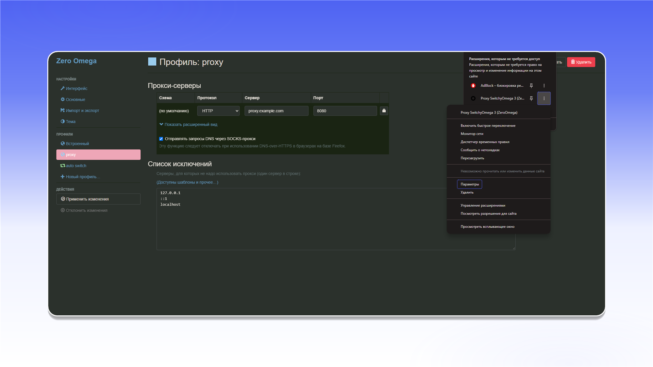Open the HTTP protocol dropdown
653x367 pixels.
click(x=218, y=111)
